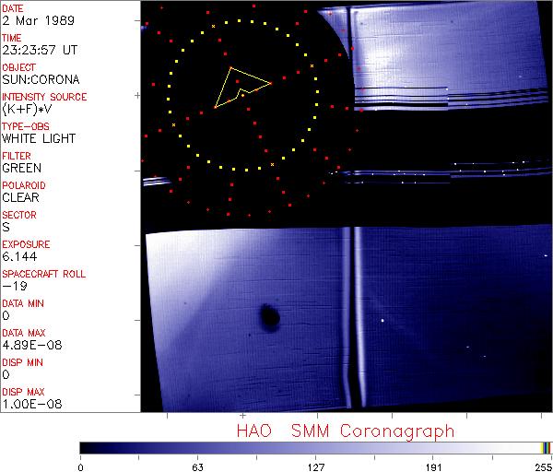Select the DATA MAX value 4.89E-08
This screenshot has height=472, width=553.
tap(29, 346)
